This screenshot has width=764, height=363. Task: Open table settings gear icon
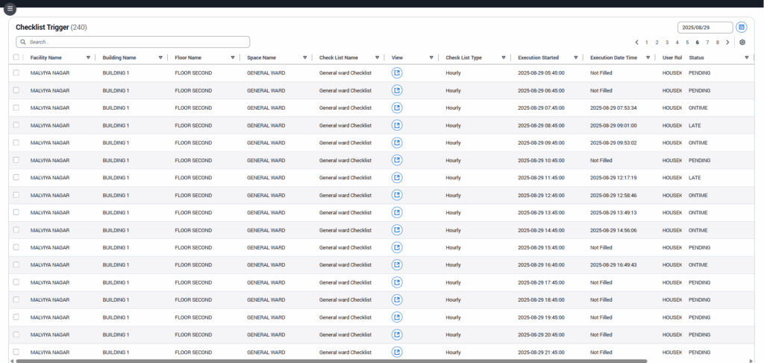pyautogui.click(x=742, y=43)
